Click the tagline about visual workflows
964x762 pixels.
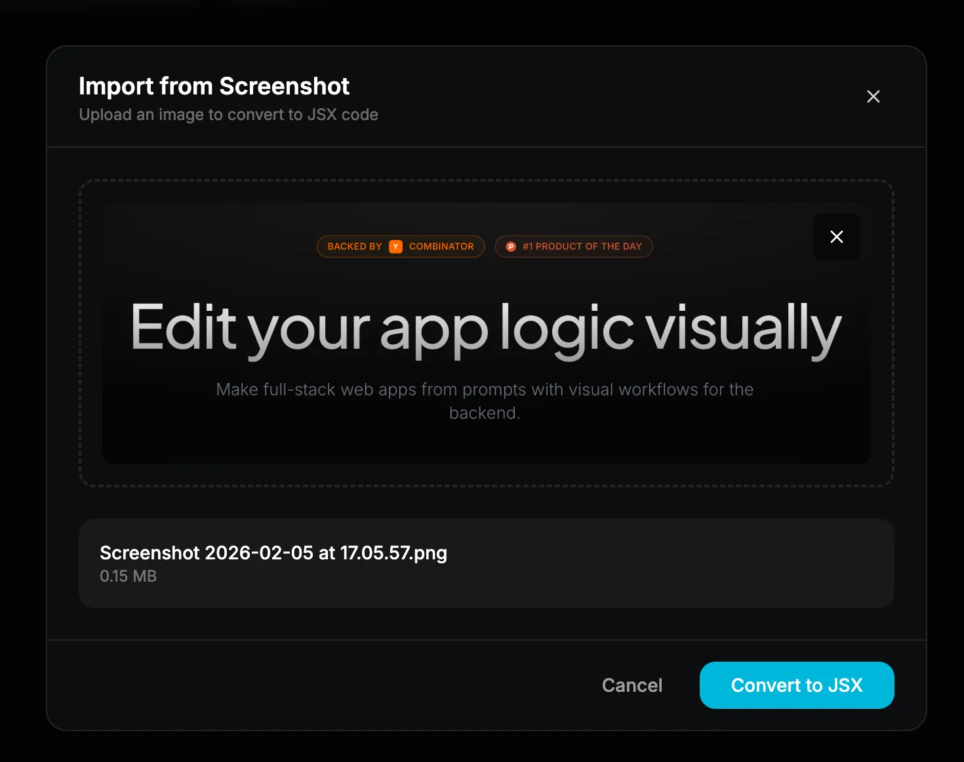485,401
